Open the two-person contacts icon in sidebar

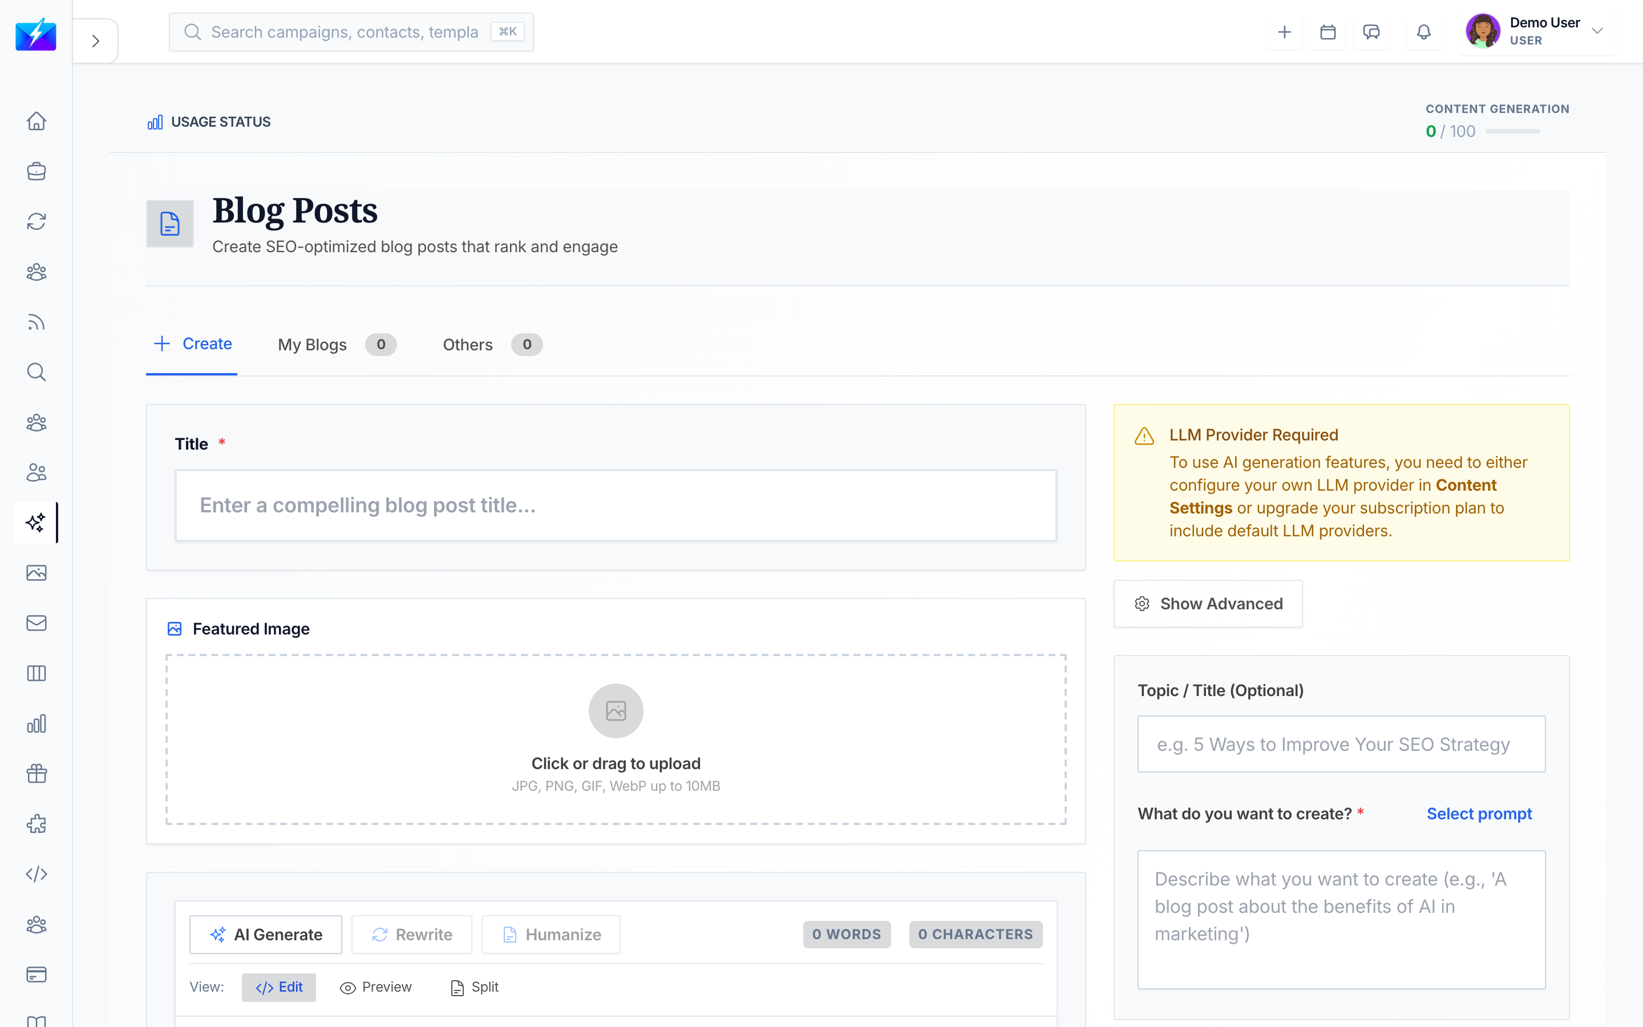pos(37,473)
